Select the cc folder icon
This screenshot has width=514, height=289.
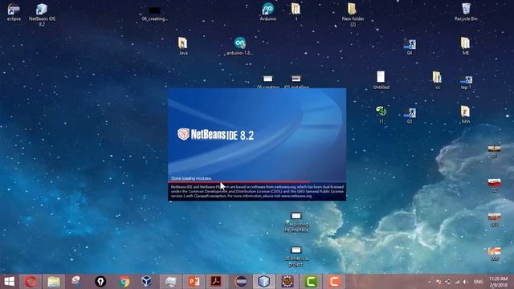[437, 80]
